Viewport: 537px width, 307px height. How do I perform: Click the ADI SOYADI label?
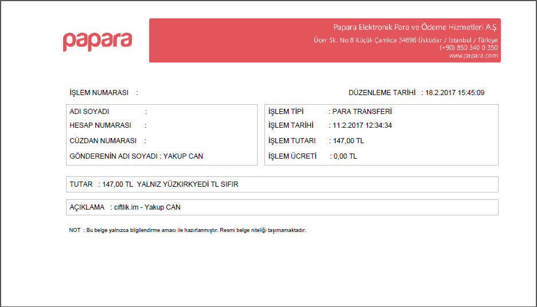point(89,112)
